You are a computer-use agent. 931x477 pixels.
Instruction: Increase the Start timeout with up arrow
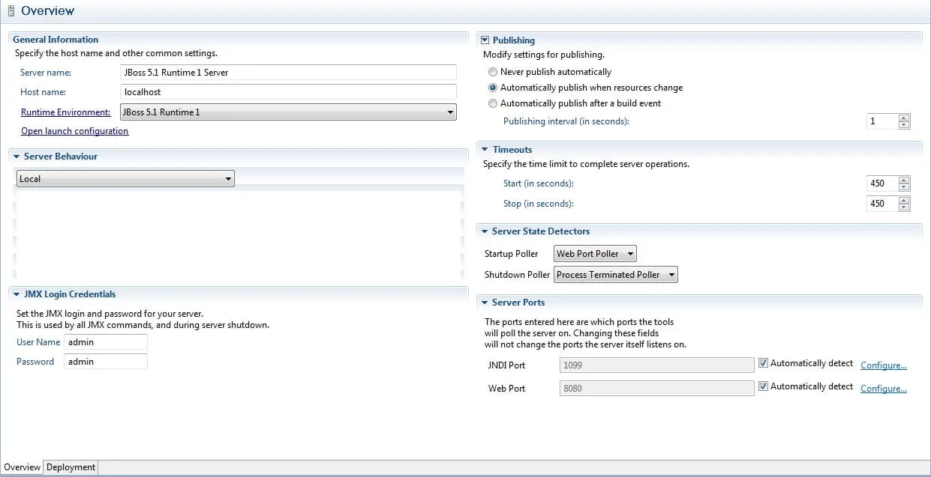(x=904, y=180)
